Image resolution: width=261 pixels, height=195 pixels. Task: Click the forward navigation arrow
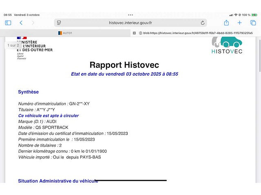33,23
